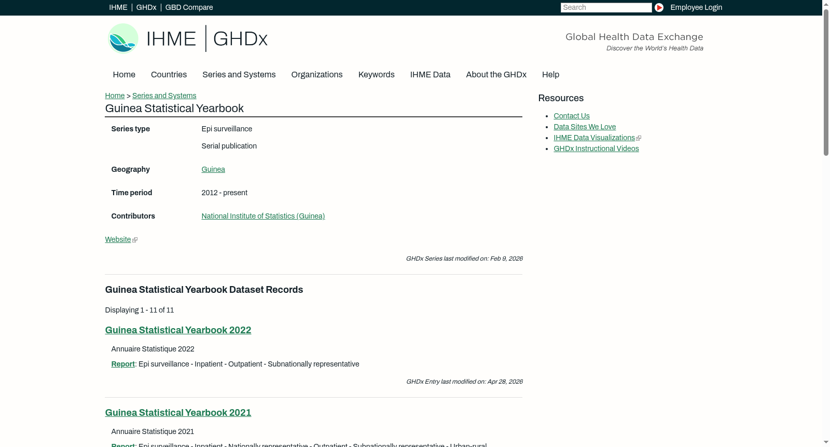Open Contact Us resource link
Image resolution: width=830 pixels, height=447 pixels.
click(572, 116)
